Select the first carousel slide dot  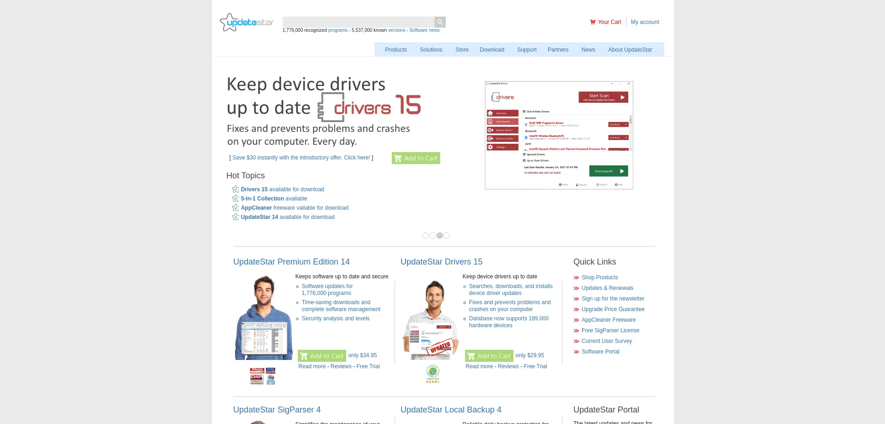point(425,236)
